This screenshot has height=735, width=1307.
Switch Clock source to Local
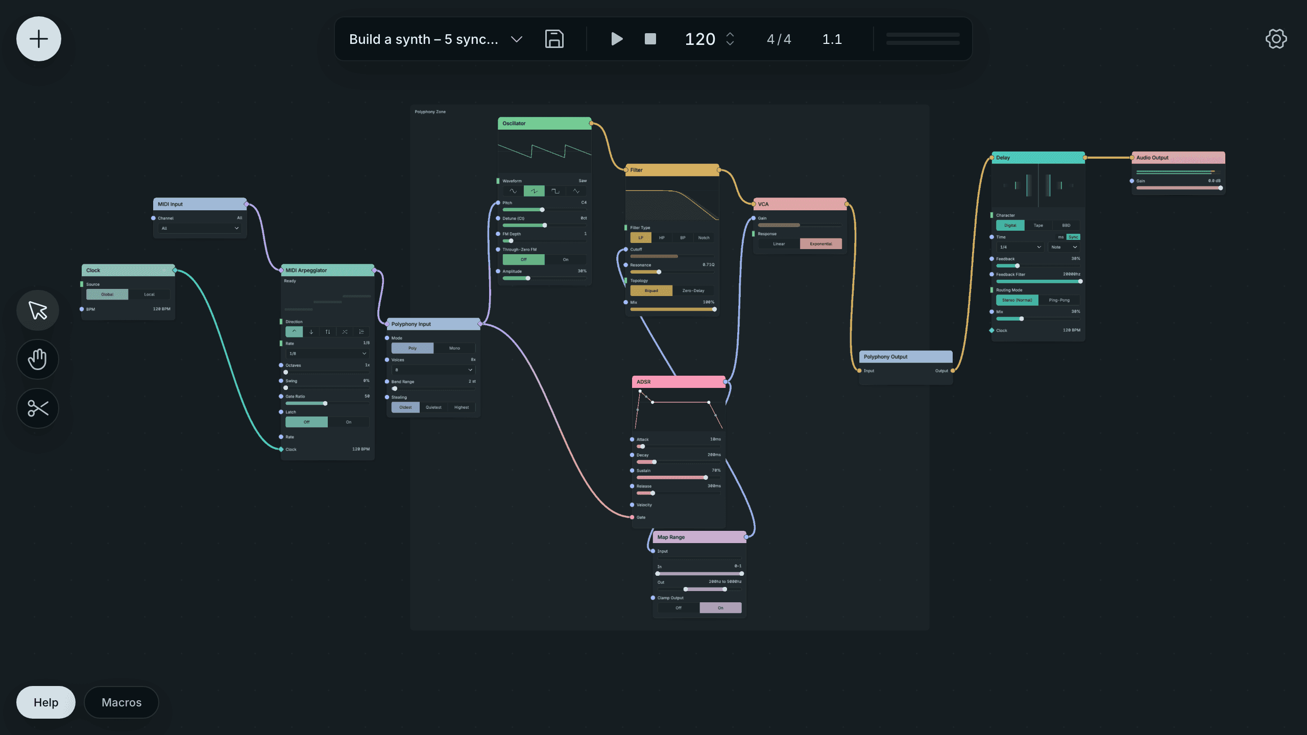(149, 295)
